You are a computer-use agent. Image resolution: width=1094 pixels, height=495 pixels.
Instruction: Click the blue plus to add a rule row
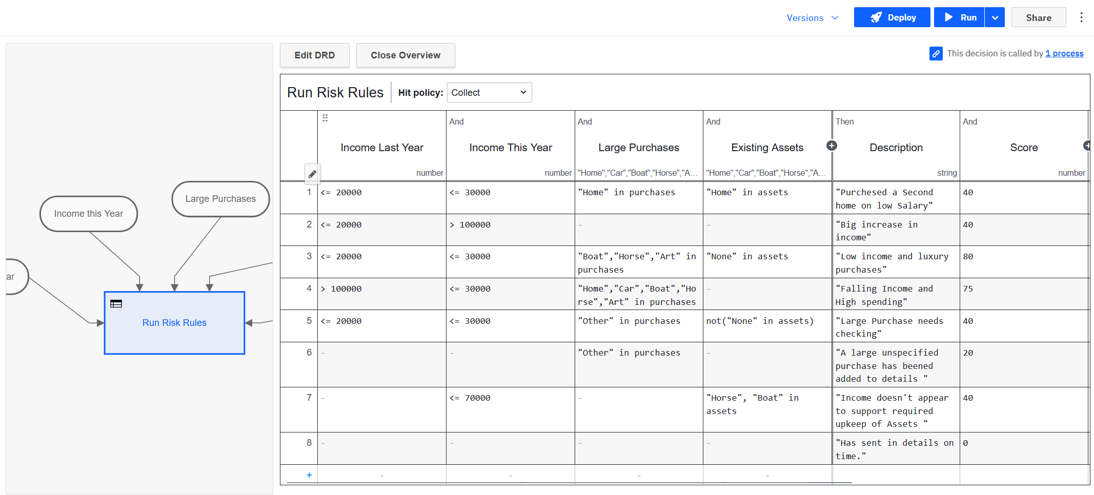point(309,475)
